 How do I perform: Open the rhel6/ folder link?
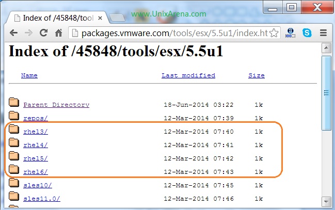click(36, 172)
